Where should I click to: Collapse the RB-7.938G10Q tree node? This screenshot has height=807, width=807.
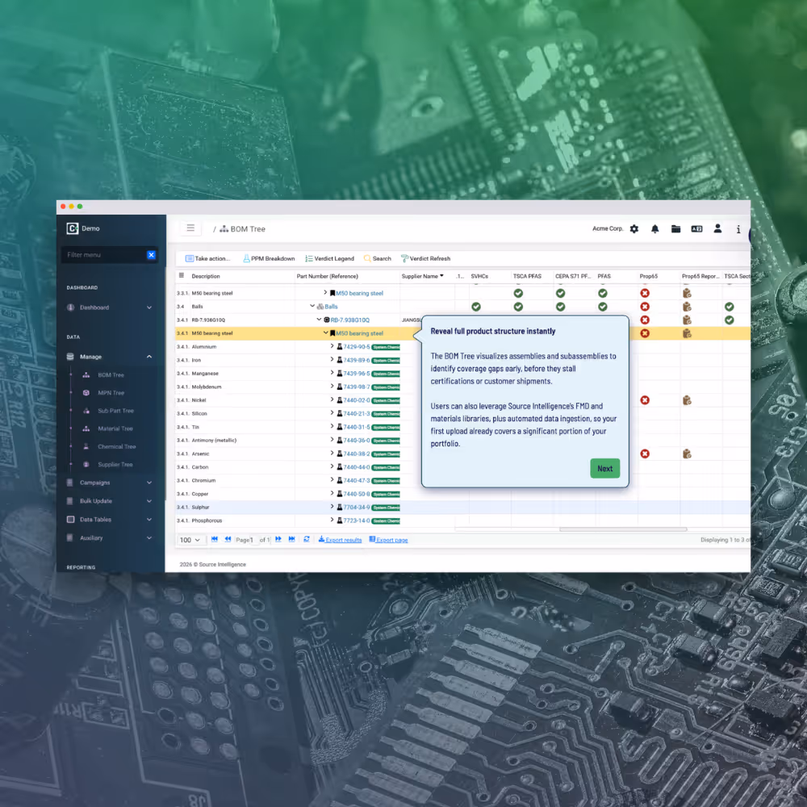[319, 320]
